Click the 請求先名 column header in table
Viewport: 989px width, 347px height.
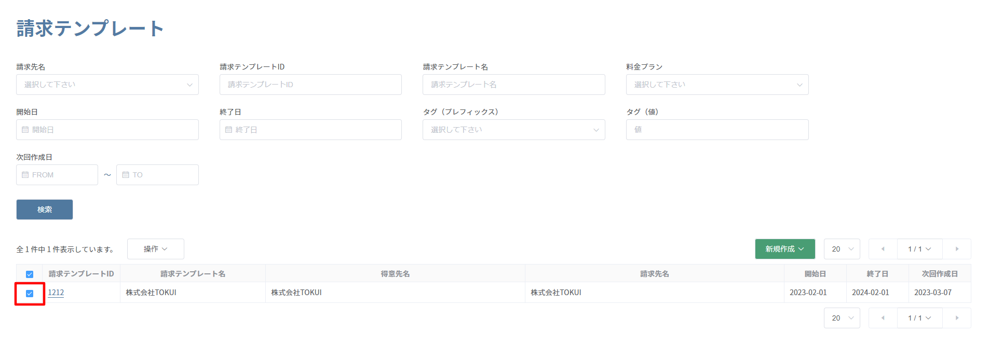point(655,274)
